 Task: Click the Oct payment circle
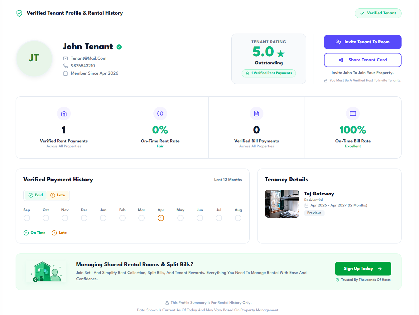coord(46,218)
